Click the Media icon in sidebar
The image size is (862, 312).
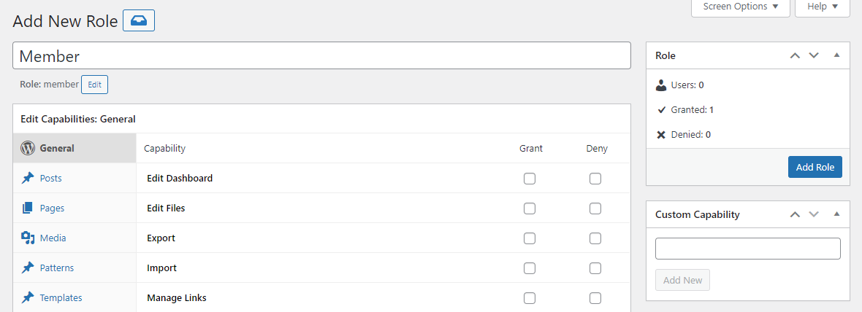[x=28, y=238]
